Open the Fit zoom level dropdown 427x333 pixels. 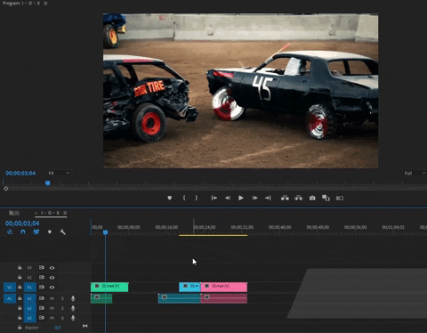tap(59, 173)
